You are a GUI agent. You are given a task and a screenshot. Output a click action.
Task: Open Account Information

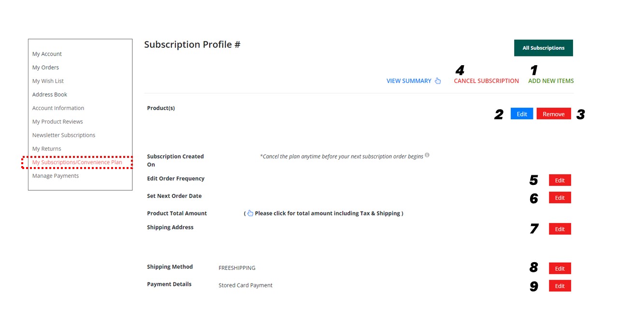point(58,108)
